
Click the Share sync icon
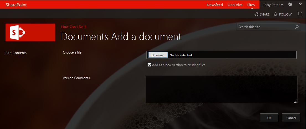[256, 14]
